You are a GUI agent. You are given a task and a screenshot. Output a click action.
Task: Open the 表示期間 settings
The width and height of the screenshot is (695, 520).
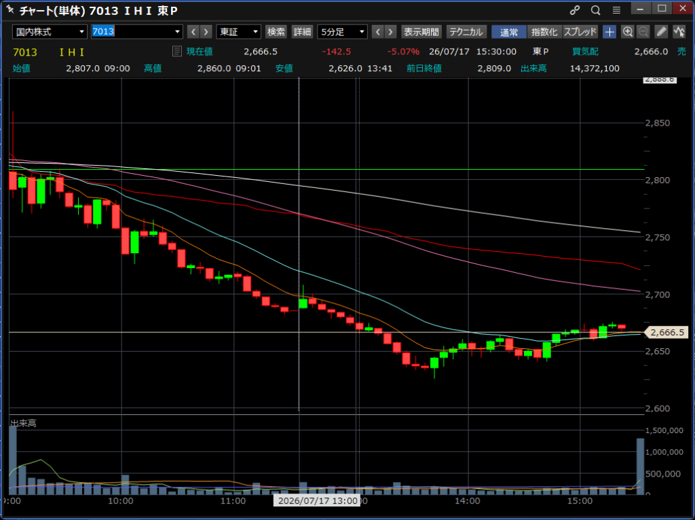pos(421,32)
